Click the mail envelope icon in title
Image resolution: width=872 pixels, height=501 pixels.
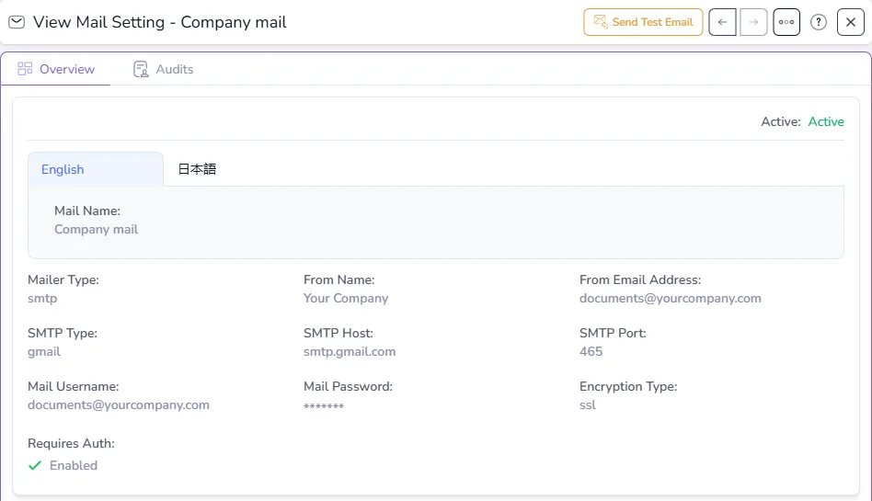point(17,22)
